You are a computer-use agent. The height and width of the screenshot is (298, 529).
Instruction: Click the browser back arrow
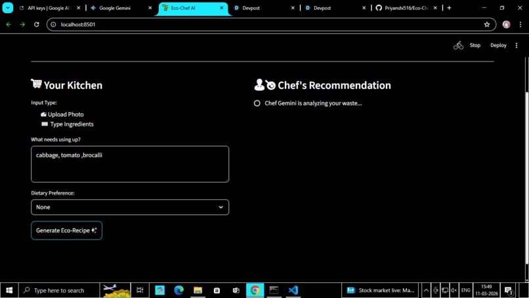coord(9,24)
